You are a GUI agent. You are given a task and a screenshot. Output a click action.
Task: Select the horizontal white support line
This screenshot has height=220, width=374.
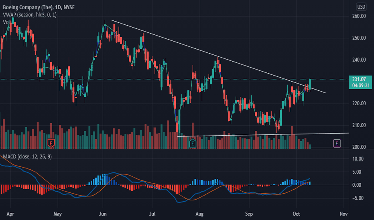click(263, 135)
